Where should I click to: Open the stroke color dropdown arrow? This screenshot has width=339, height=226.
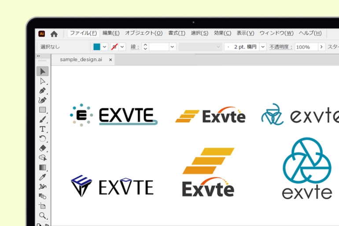tap(122, 47)
